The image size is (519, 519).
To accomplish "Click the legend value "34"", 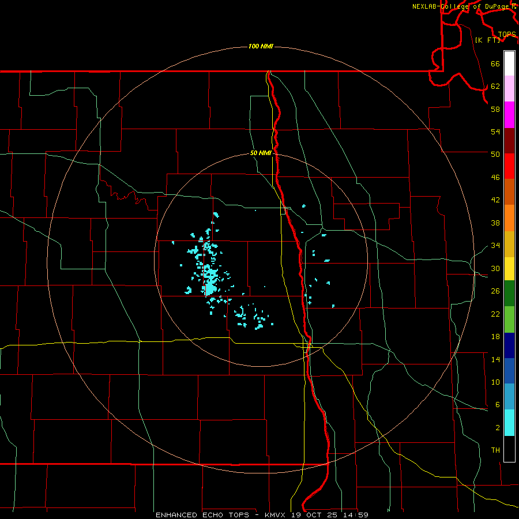I will click(x=495, y=246).
